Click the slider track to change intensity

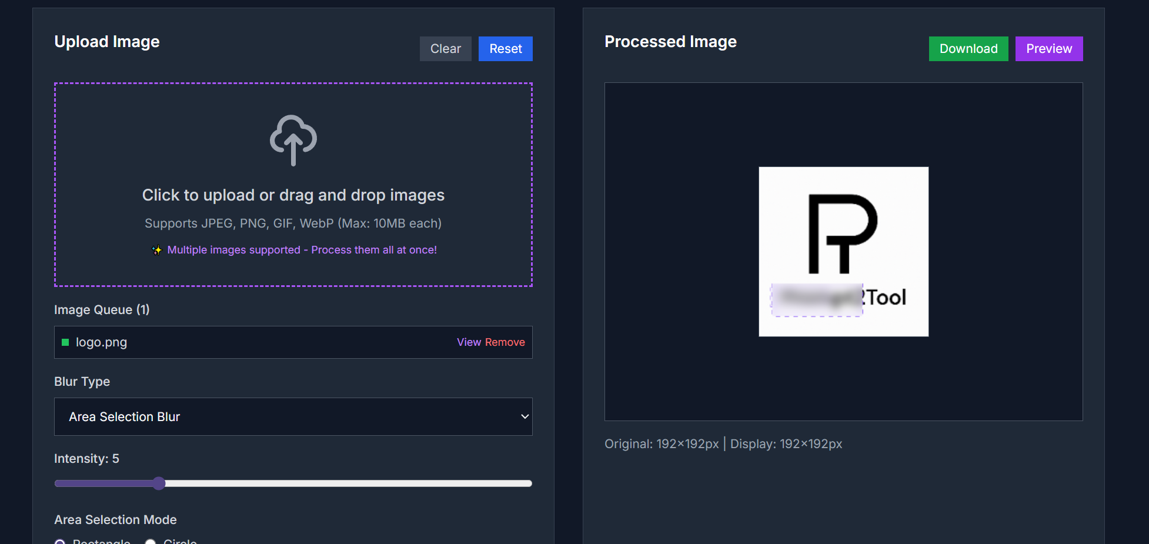[x=353, y=483]
